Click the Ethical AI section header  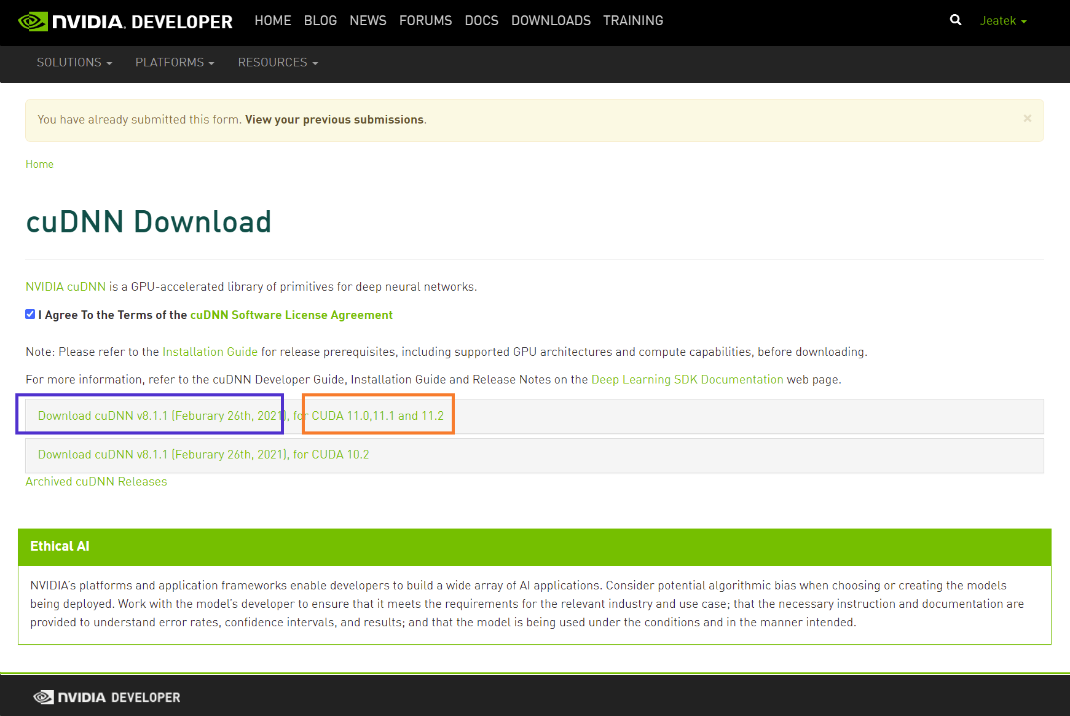tap(535, 546)
